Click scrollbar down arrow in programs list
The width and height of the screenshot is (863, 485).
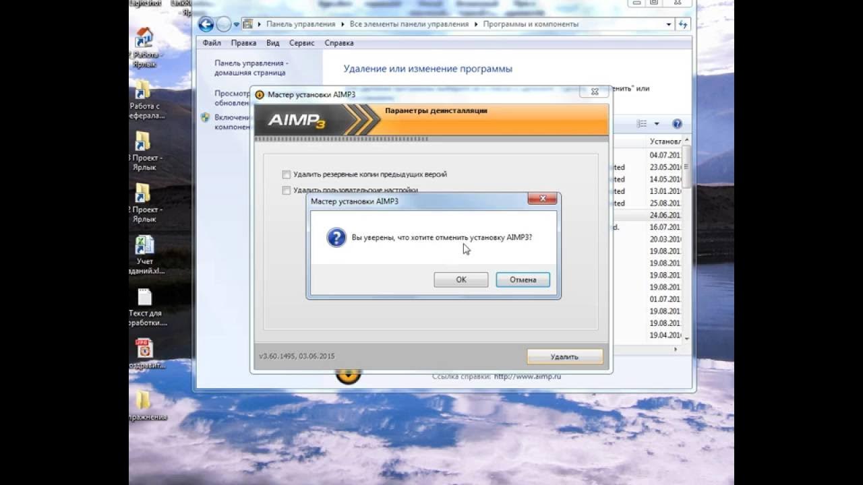tap(687, 337)
